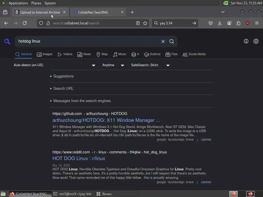
Task: Switch to Music category
Action: pyautogui.click(x=120, y=54)
